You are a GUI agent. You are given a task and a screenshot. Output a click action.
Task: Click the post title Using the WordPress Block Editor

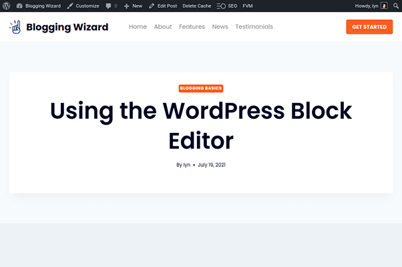click(x=201, y=125)
